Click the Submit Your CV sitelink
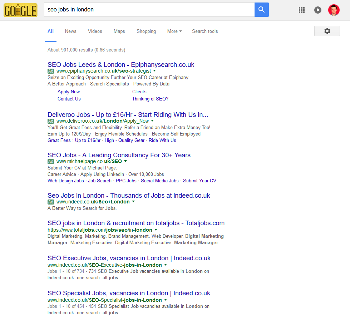The image size is (350, 320). (x=199, y=181)
